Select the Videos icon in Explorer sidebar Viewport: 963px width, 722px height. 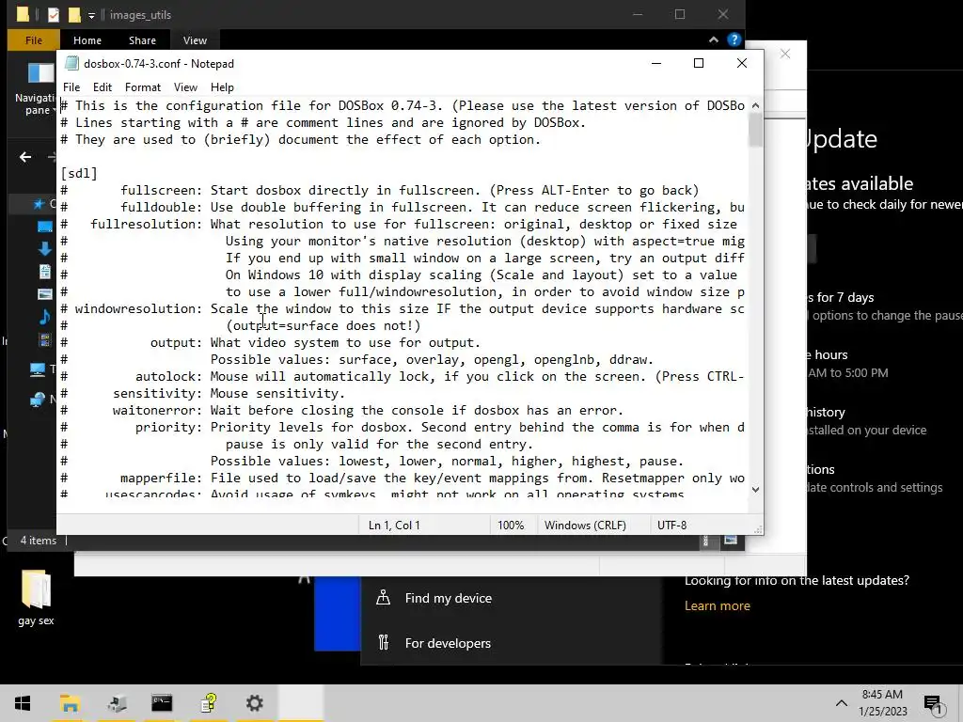(45, 339)
